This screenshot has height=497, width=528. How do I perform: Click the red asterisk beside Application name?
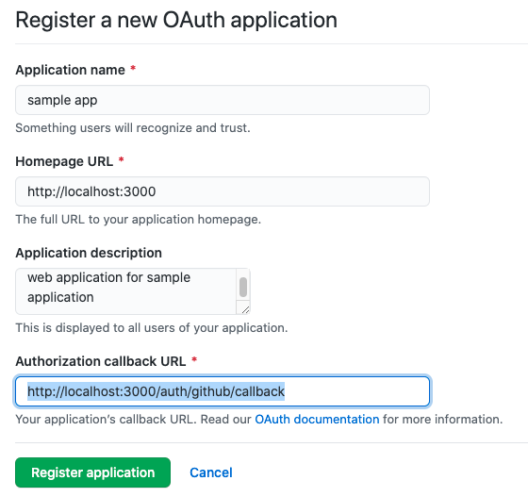click(133, 68)
